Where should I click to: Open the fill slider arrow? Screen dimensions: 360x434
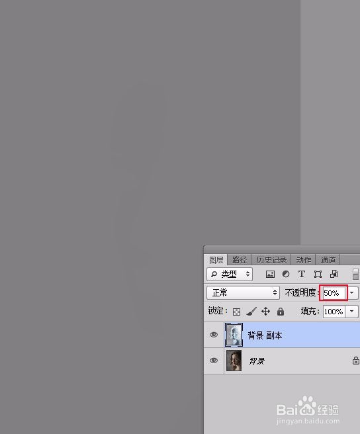coord(352,312)
